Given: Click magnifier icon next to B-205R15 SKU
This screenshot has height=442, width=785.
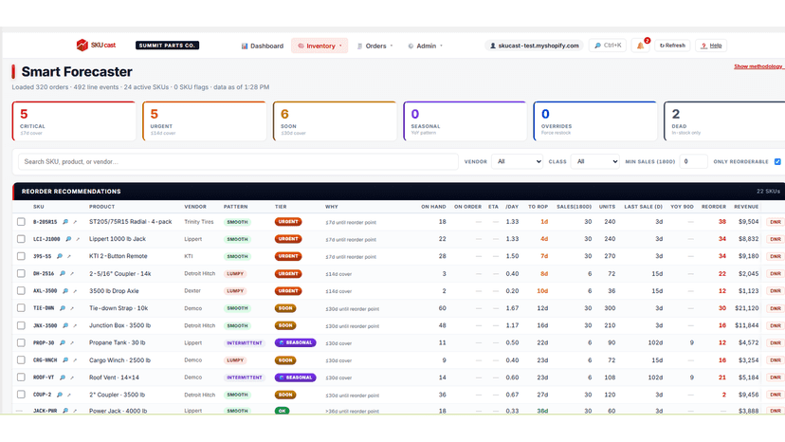Looking at the screenshot, I should [x=65, y=222].
